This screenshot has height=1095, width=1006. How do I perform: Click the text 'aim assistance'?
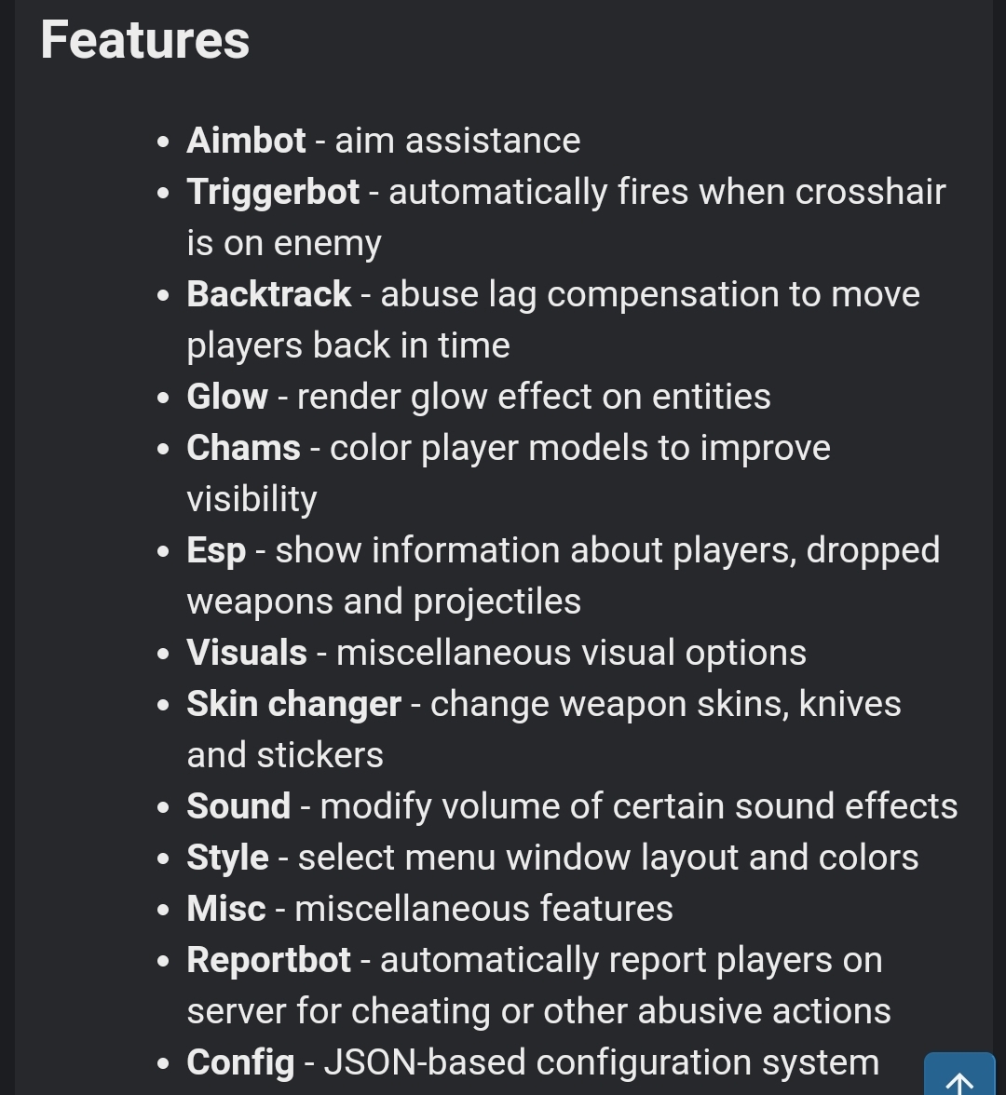point(457,141)
